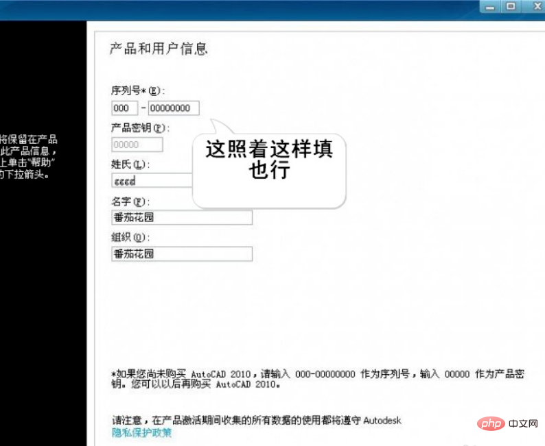
Task: Maximize the installer window
Action: 511,7
